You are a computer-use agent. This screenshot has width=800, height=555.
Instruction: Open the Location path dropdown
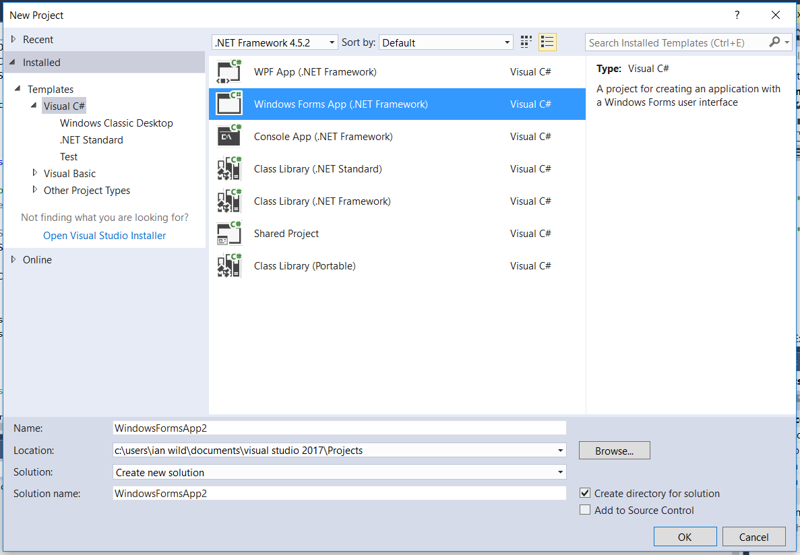point(560,451)
